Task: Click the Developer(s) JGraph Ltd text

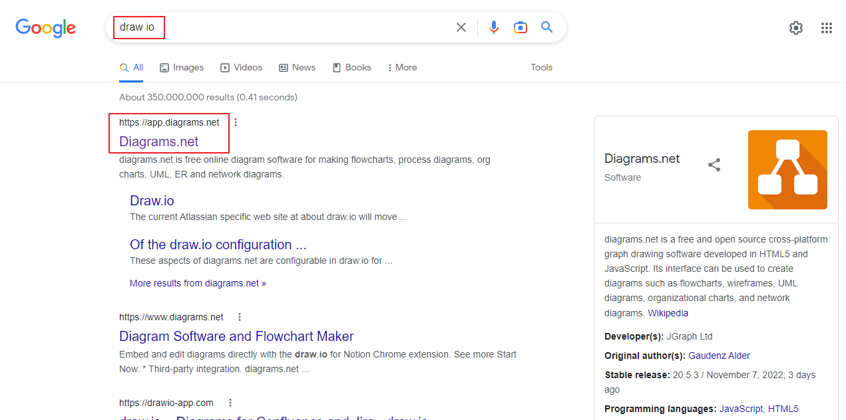Action: click(x=658, y=336)
